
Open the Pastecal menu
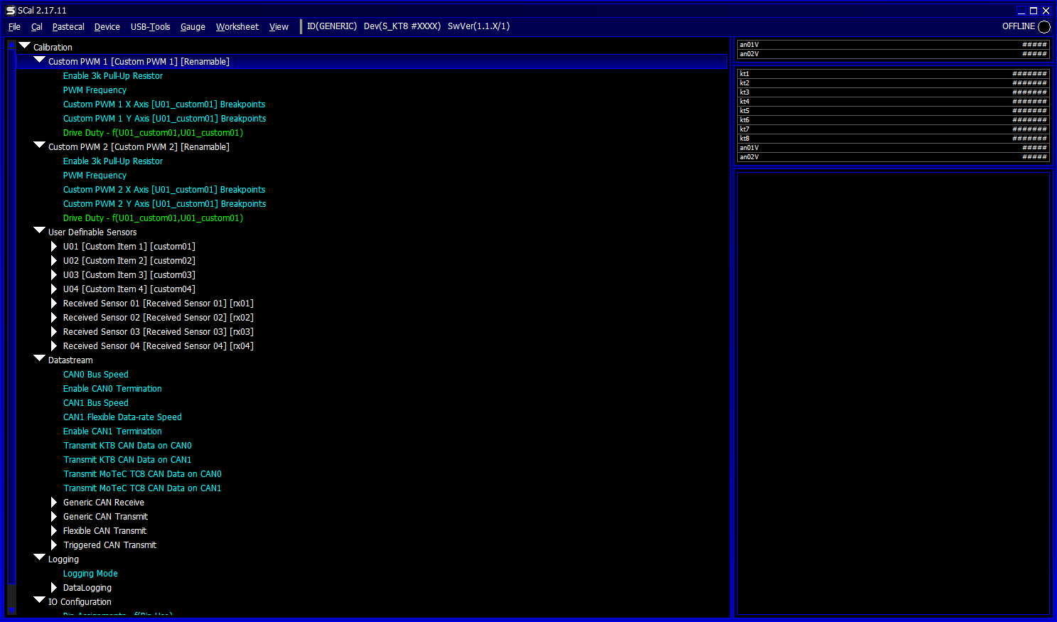68,27
